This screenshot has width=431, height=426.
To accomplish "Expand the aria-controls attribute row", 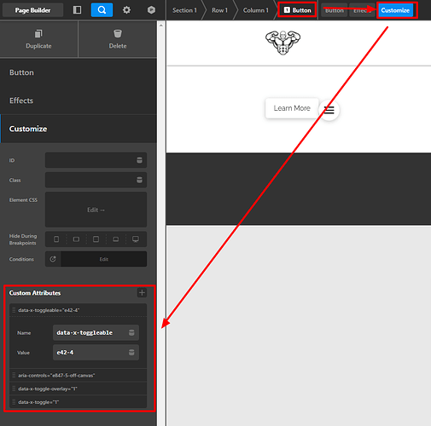I will coord(79,376).
